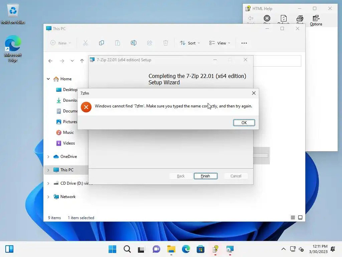Click Cancel in 7-Zip Setup wizard
The height and width of the screenshot is (257, 342).
[x=236, y=176]
